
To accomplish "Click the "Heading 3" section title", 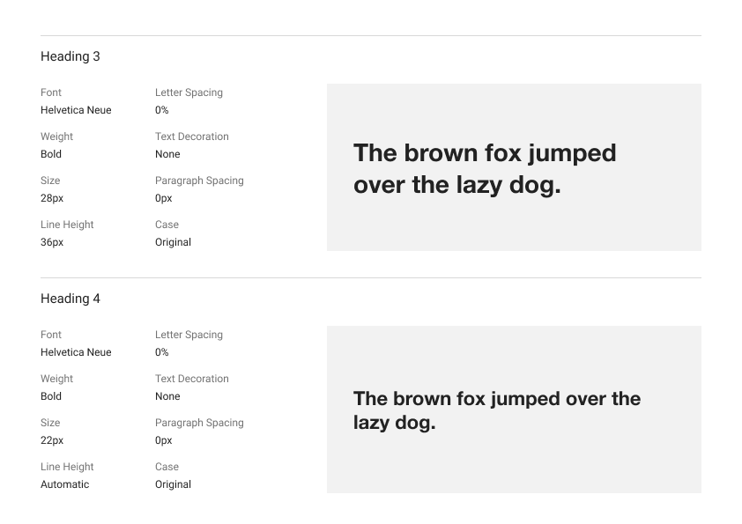I will 70,56.
